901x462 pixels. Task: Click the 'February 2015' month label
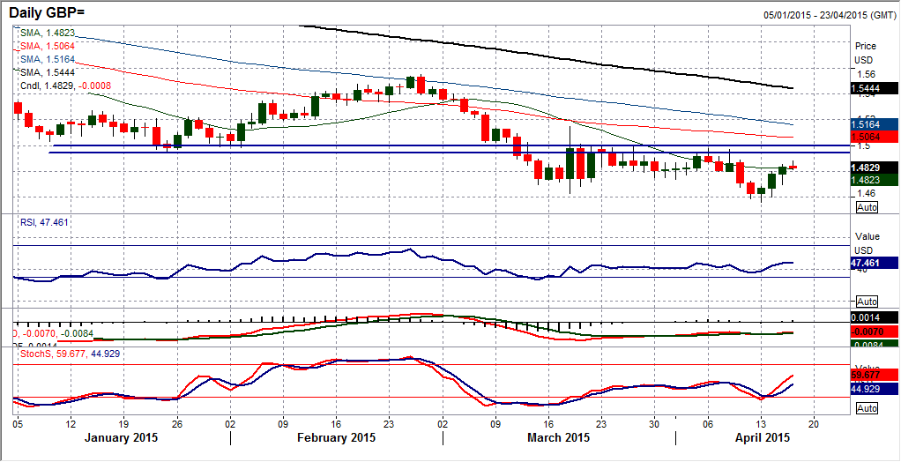[x=337, y=437]
